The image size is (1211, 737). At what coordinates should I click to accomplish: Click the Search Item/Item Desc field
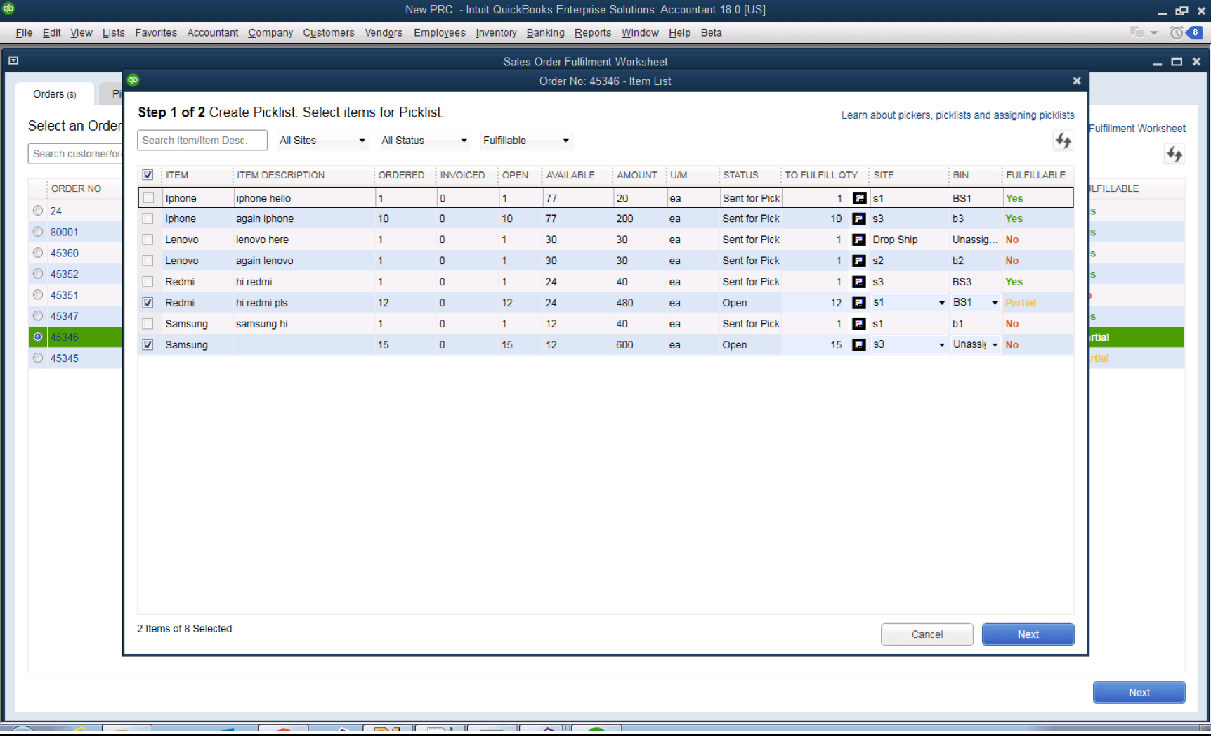202,141
